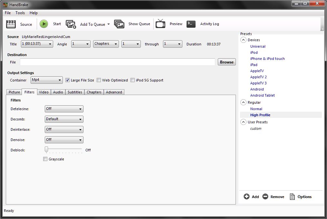This screenshot has width=327, height=219.
Task: Click the Add To Queue icon
Action: (71, 24)
